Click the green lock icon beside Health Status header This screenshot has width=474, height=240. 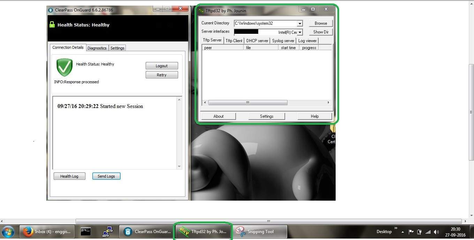coord(52,24)
